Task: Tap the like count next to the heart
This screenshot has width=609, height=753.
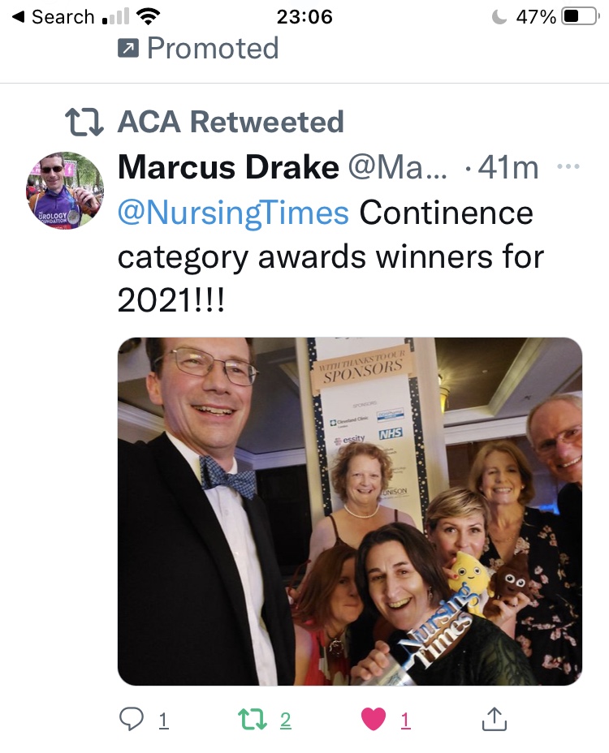Action: pos(405,720)
